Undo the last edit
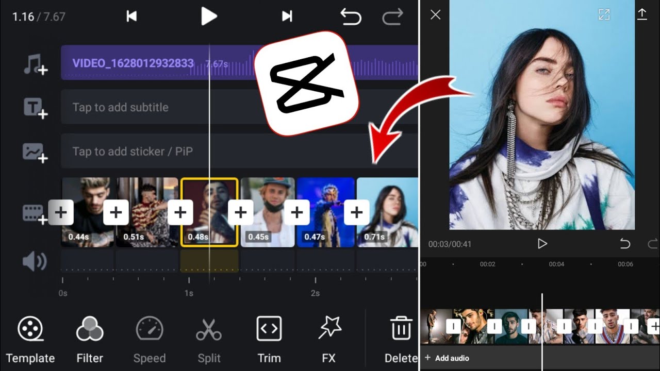This screenshot has height=371, width=660. pyautogui.click(x=351, y=16)
